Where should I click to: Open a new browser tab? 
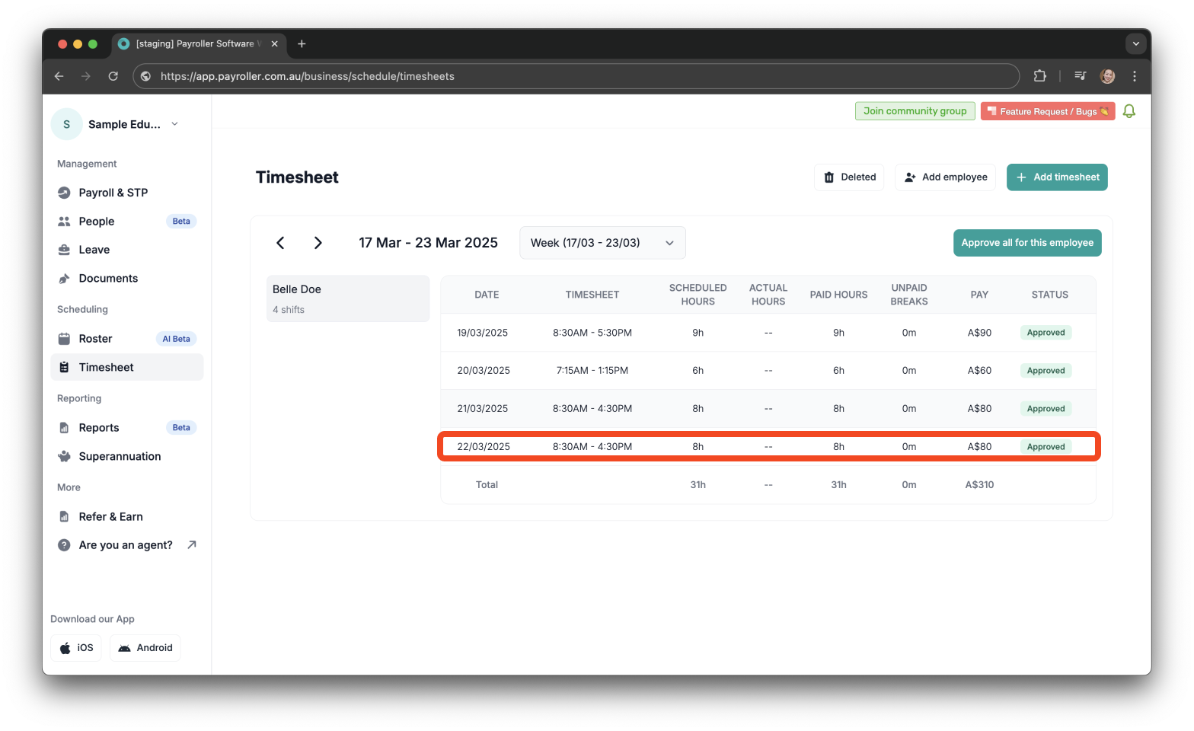coord(302,44)
